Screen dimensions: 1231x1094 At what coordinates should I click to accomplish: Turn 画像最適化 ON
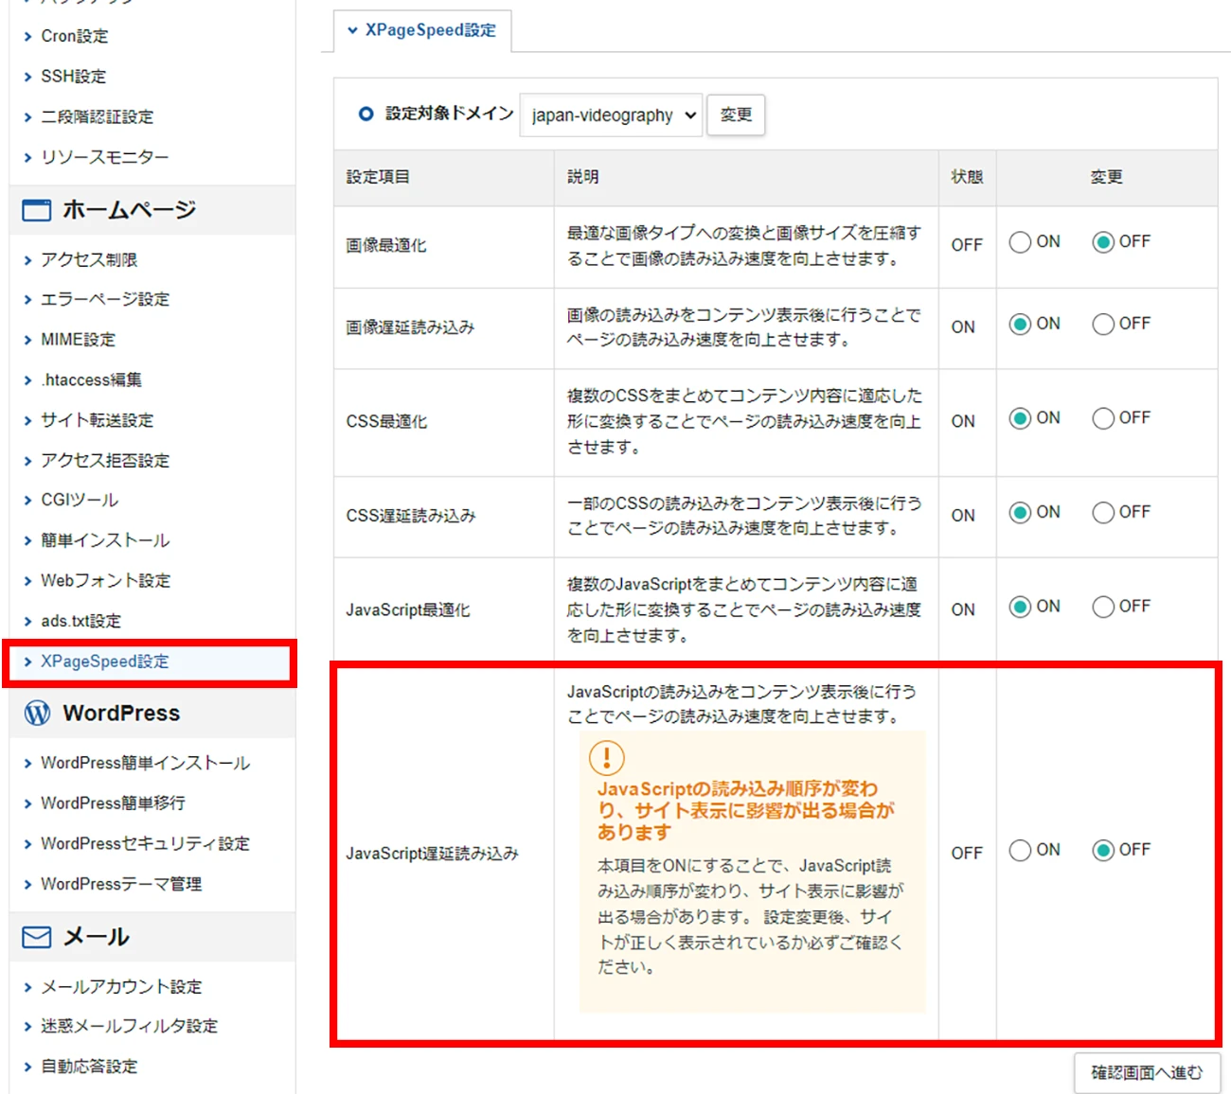pos(1020,242)
